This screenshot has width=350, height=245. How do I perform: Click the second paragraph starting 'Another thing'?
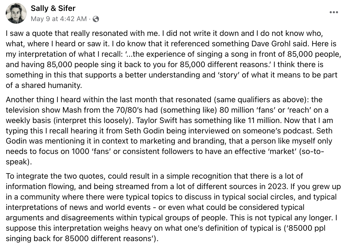[169, 131]
